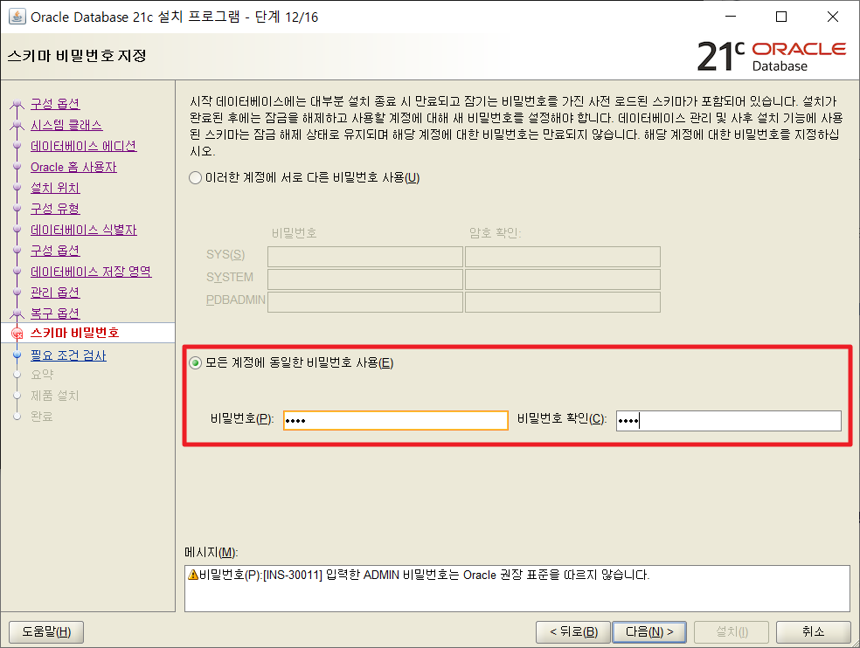
Task: Go to 구성 옵션 step below 데이터베이스 식별자
Action: 55,251
